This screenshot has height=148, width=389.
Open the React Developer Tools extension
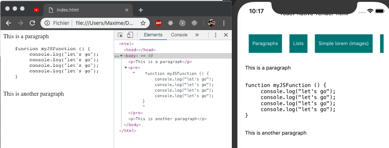[171, 23]
